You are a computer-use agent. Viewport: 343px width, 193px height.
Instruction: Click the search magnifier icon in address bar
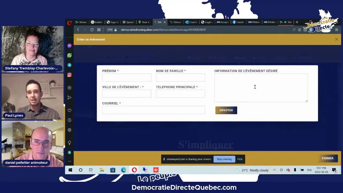(x=294, y=30)
